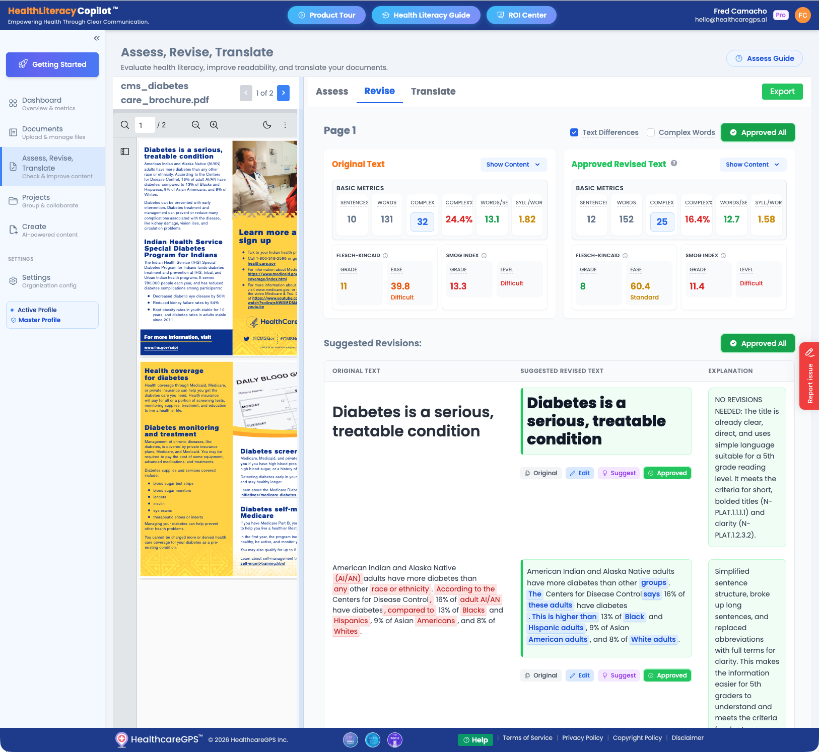Switch to the Translate tab
The height and width of the screenshot is (752, 819).
point(433,91)
